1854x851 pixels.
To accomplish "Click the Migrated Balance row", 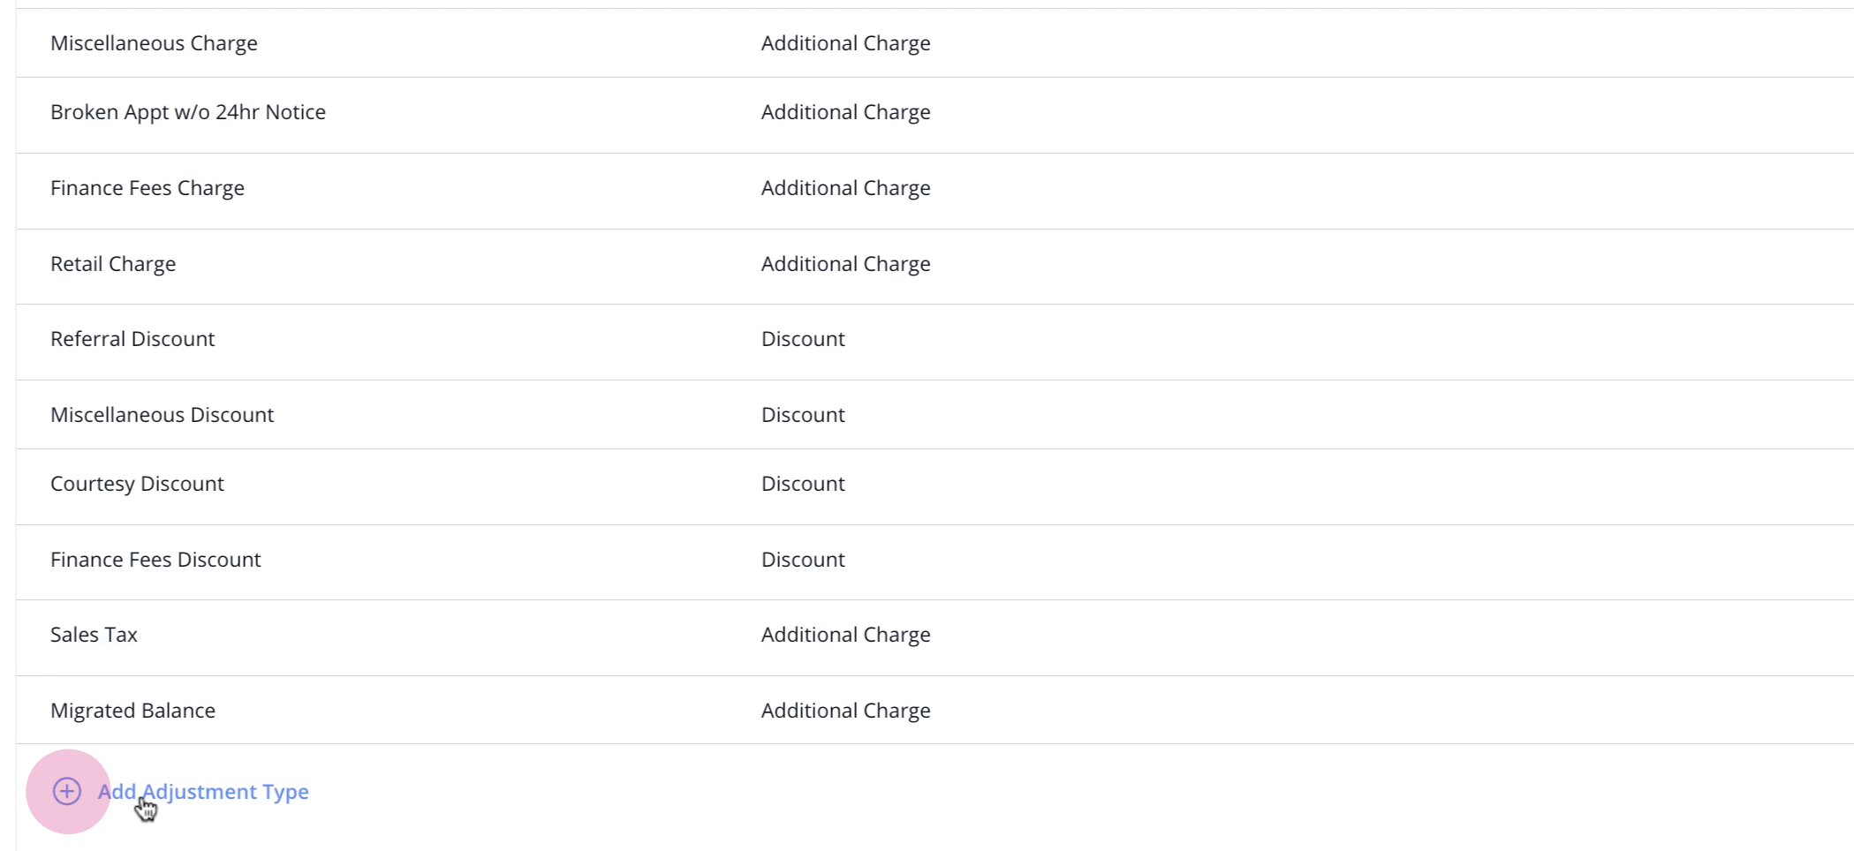I will coord(935,711).
